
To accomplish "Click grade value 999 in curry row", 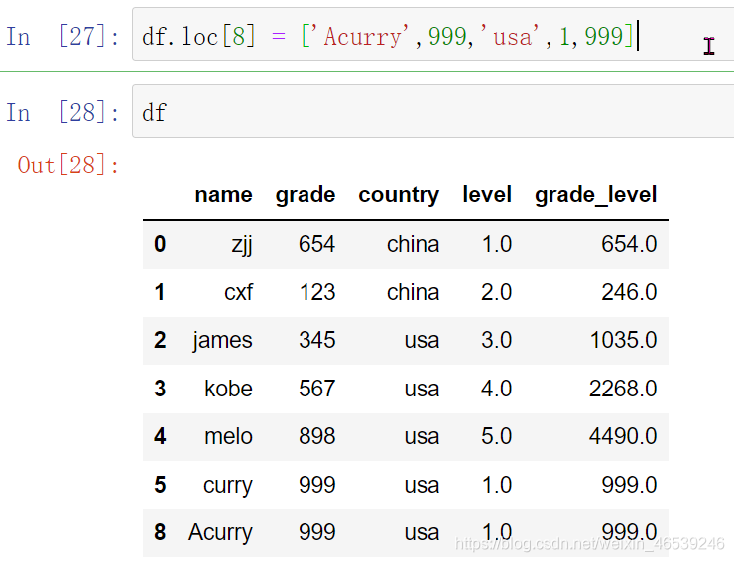I will 317,485.
